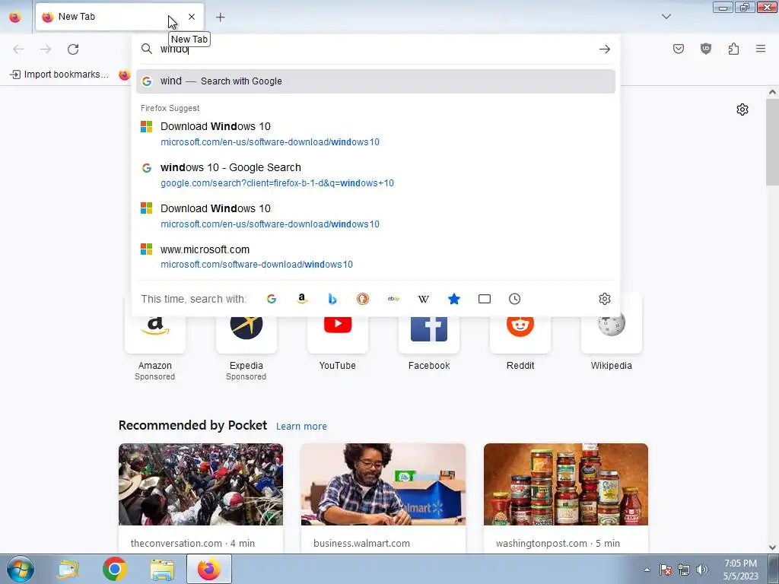779x584 pixels.
Task: Open the Firefox application menu
Action: click(x=761, y=49)
